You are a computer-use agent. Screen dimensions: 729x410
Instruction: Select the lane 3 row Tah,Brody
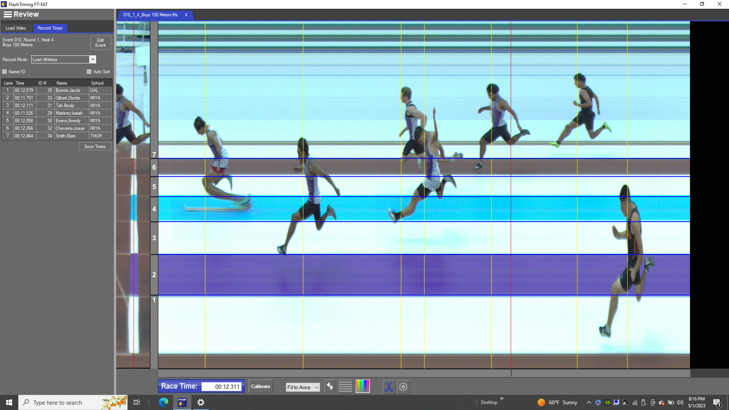[x=57, y=106]
